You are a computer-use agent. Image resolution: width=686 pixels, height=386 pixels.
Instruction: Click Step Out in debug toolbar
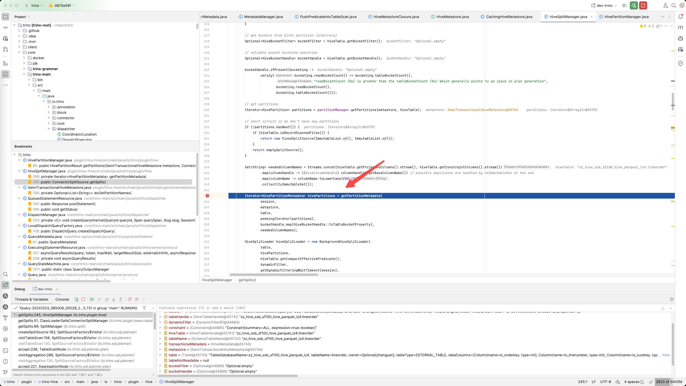(x=121, y=299)
